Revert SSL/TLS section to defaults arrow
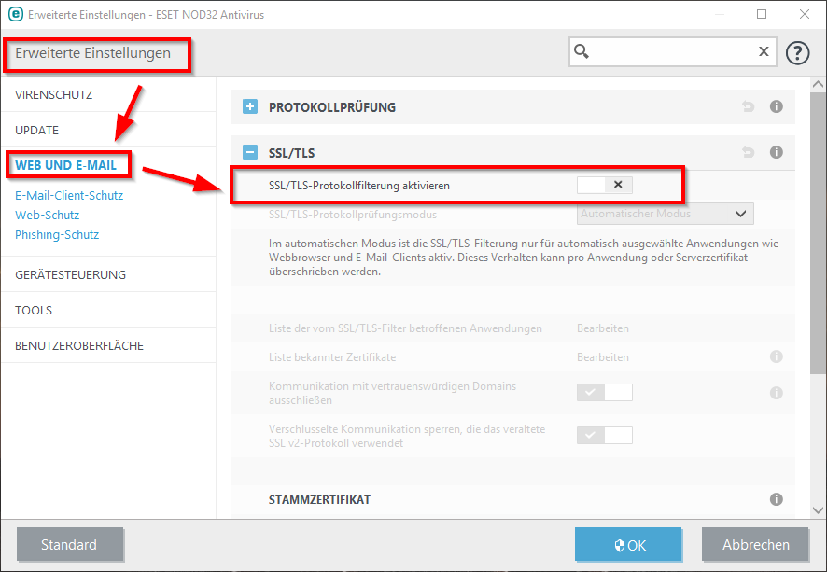This screenshot has width=827, height=572. coord(748,152)
